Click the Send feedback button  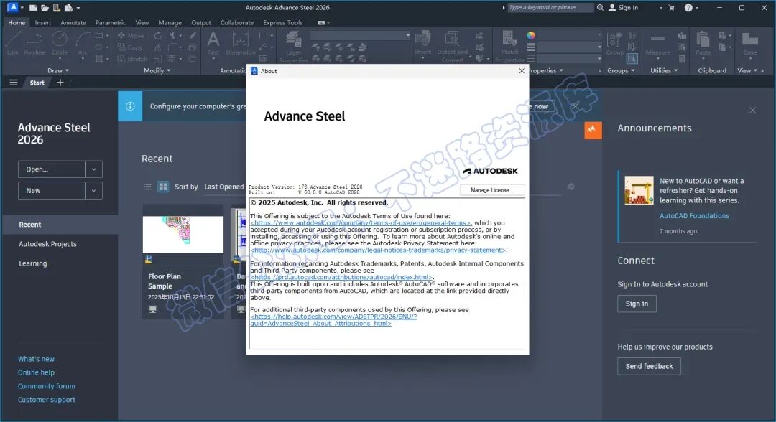point(649,366)
